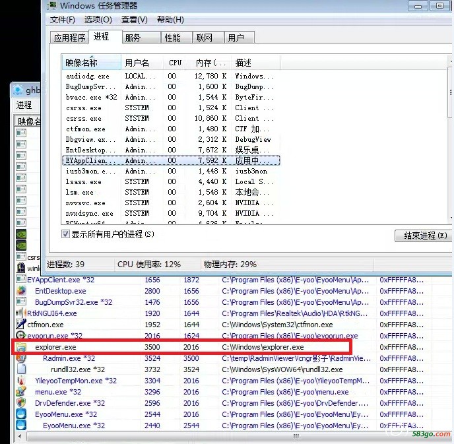Image resolution: width=454 pixels, height=444 pixels.
Task: Click the eyoorun.exe process icon
Action: click(x=21, y=335)
